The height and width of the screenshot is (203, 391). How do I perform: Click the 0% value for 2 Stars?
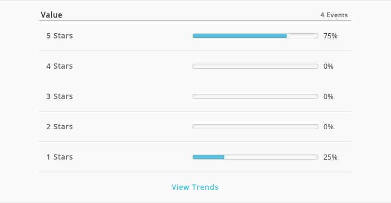(329, 127)
